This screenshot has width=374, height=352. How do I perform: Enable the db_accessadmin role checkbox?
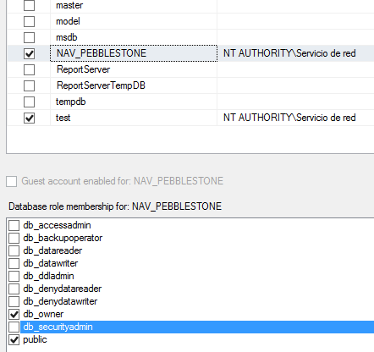click(14, 225)
